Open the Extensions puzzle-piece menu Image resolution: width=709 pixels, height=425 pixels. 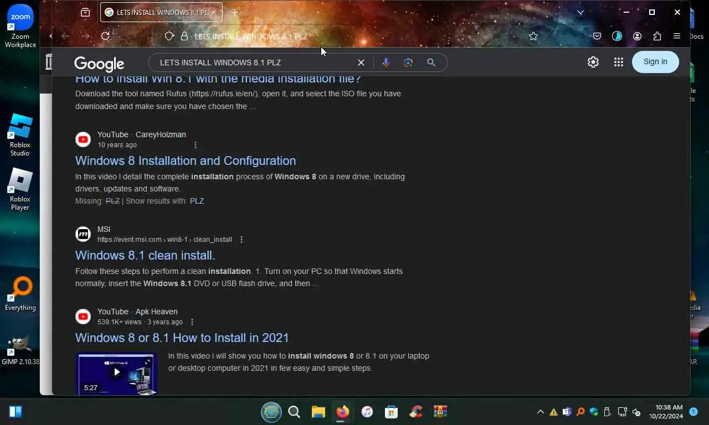(657, 36)
